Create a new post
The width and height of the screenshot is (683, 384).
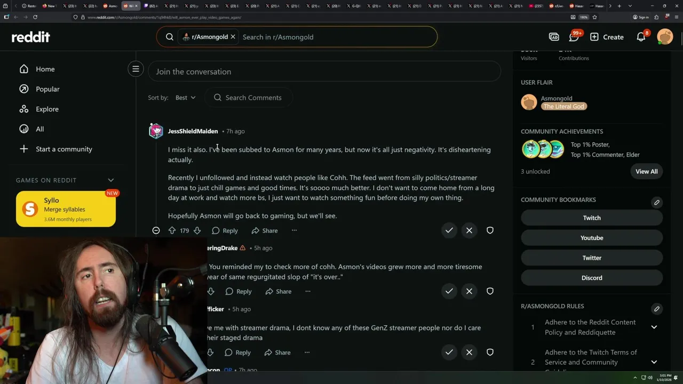pyautogui.click(x=607, y=37)
